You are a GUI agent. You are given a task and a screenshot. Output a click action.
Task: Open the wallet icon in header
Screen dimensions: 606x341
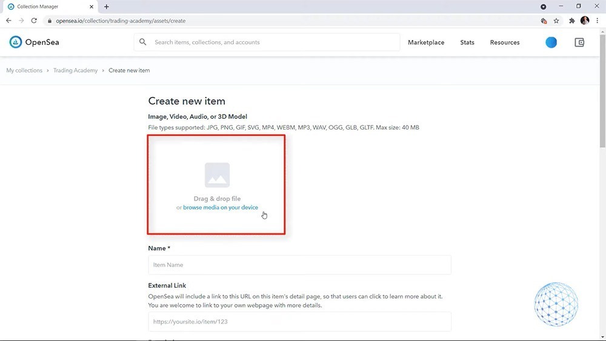pos(579,42)
